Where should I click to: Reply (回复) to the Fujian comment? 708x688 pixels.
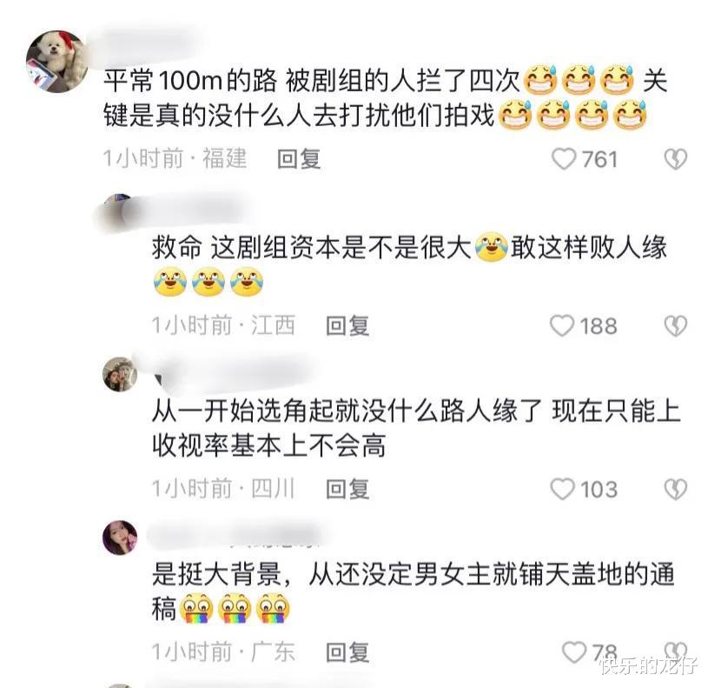pos(299,159)
